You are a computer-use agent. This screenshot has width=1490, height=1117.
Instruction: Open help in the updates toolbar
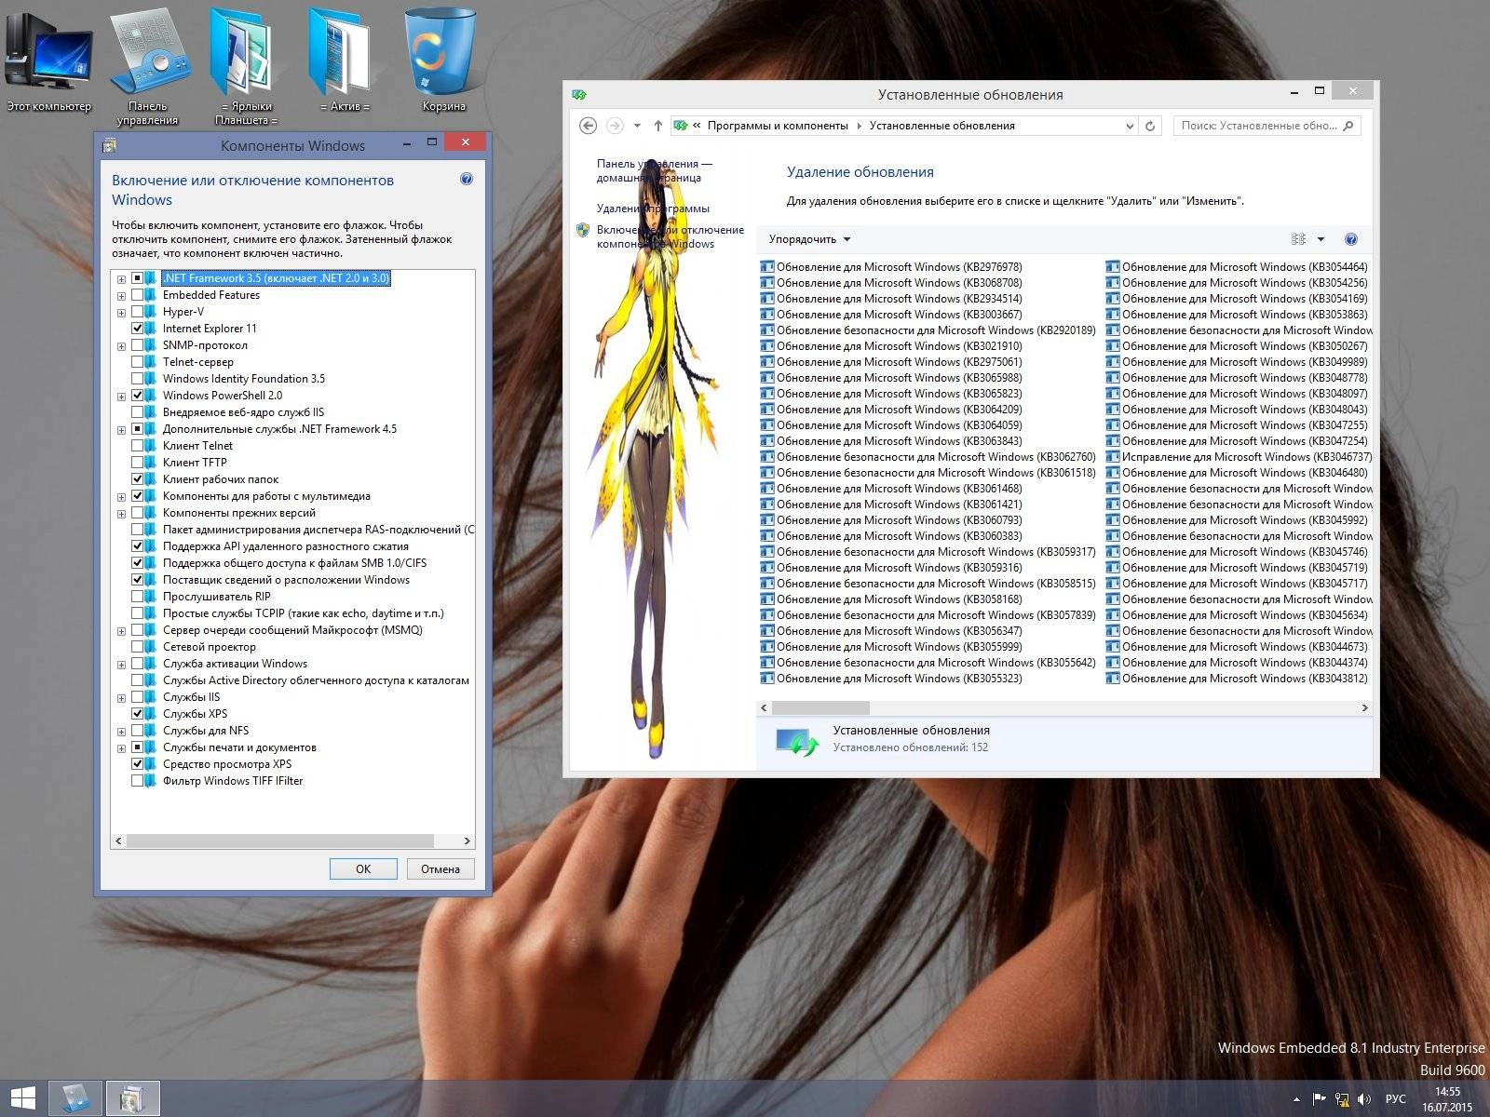[x=1351, y=239]
